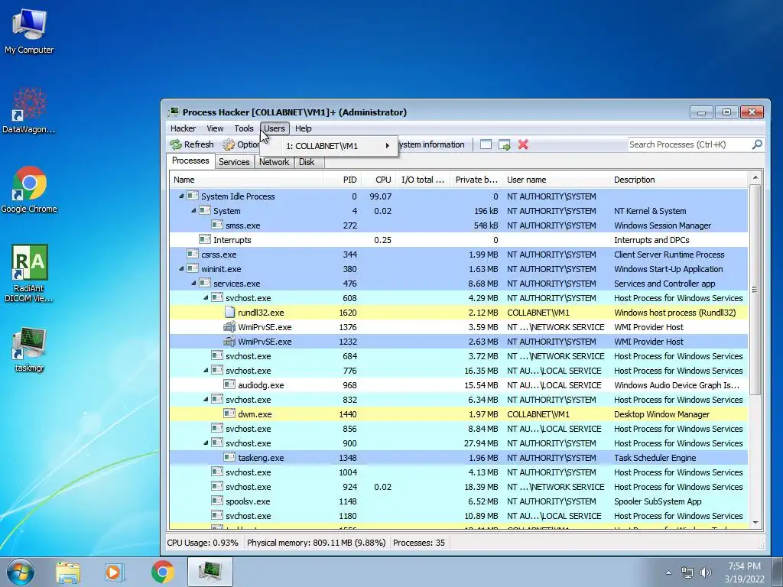The height and width of the screenshot is (587, 783).
Task: Collapse the System tree node
Action: [193, 211]
